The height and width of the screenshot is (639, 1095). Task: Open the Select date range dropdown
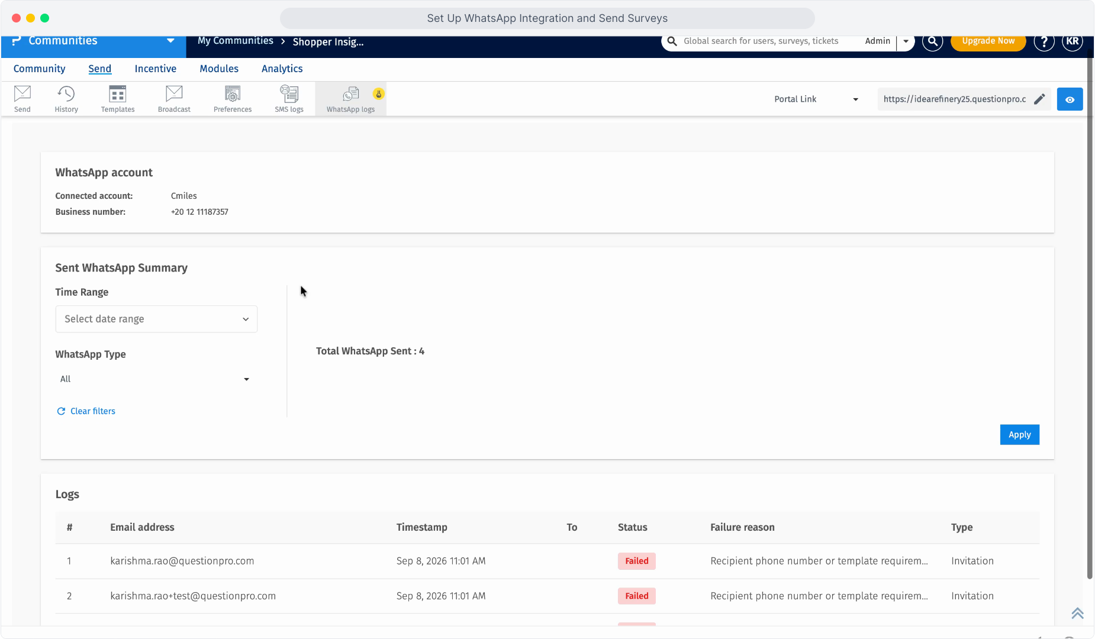(156, 319)
